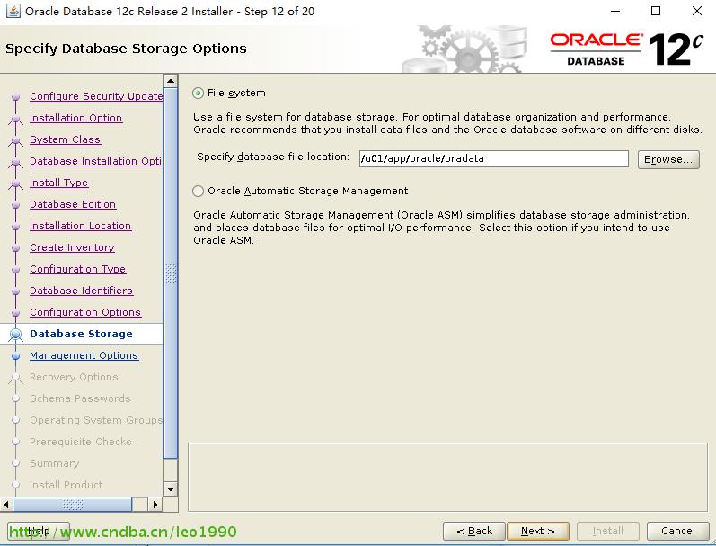Click the database file location field
Screen dimensions: 716x546
click(x=493, y=158)
